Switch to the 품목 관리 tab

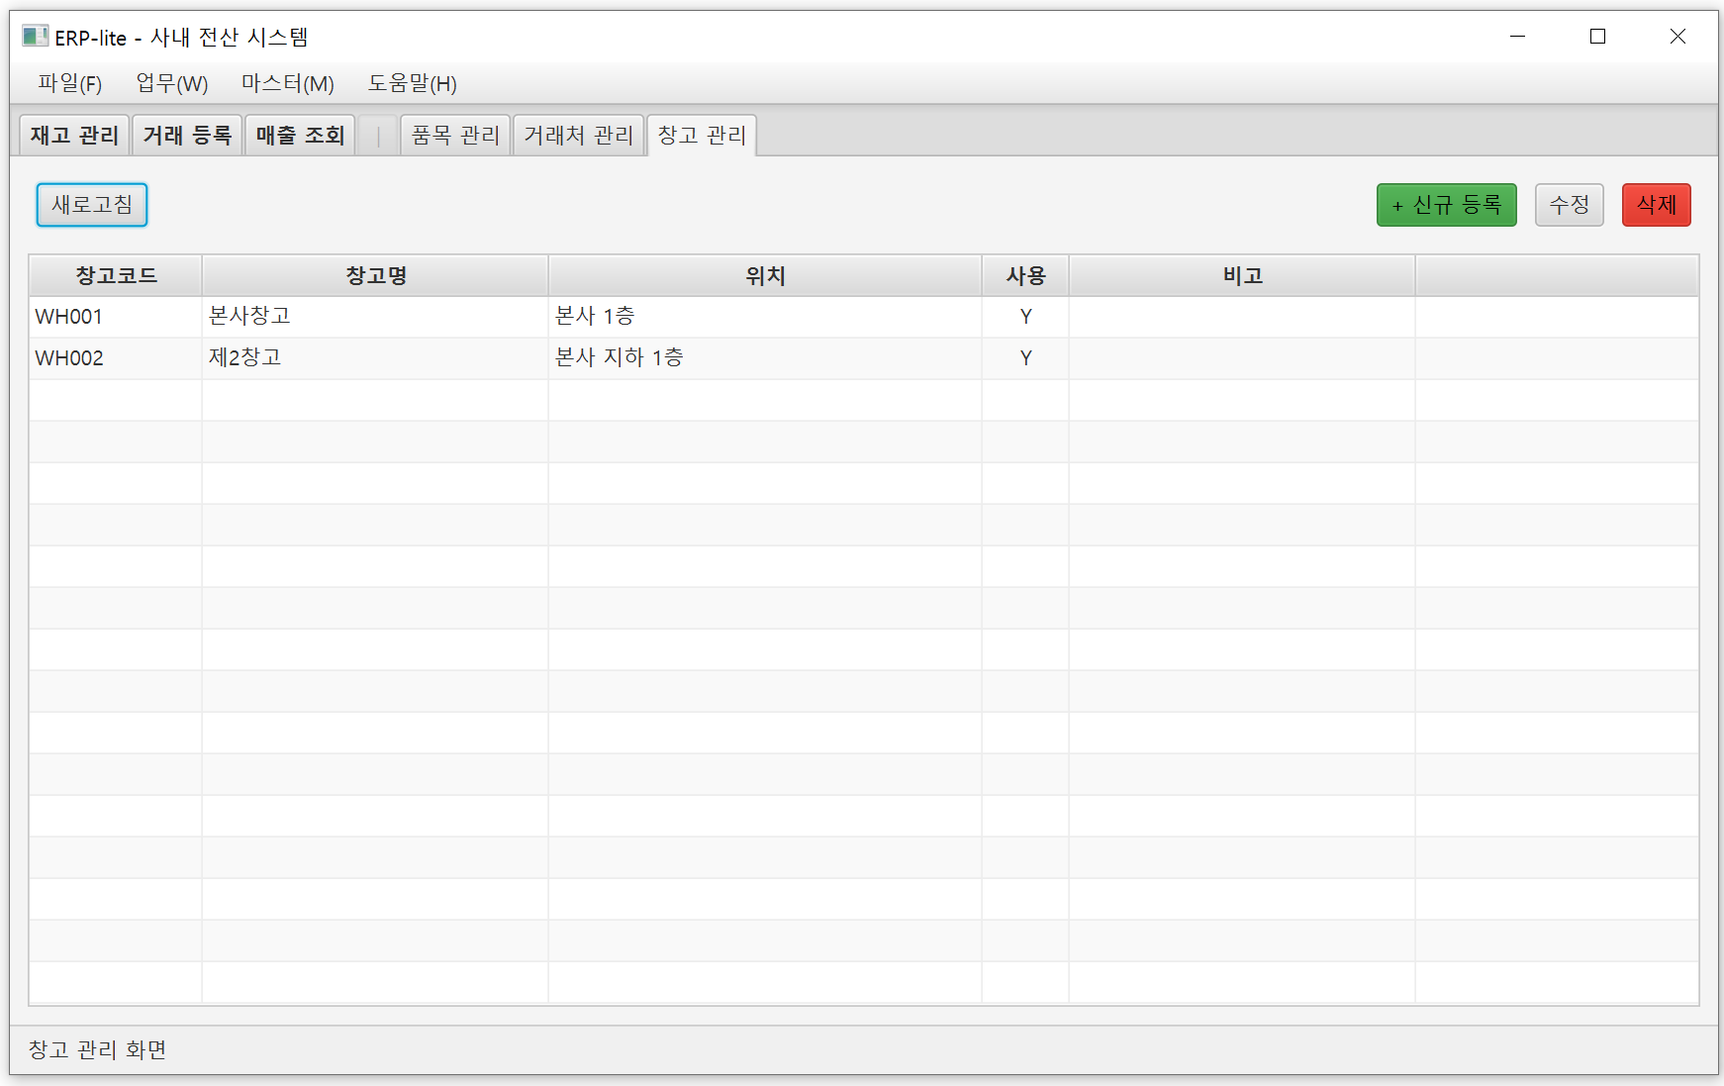click(x=455, y=136)
